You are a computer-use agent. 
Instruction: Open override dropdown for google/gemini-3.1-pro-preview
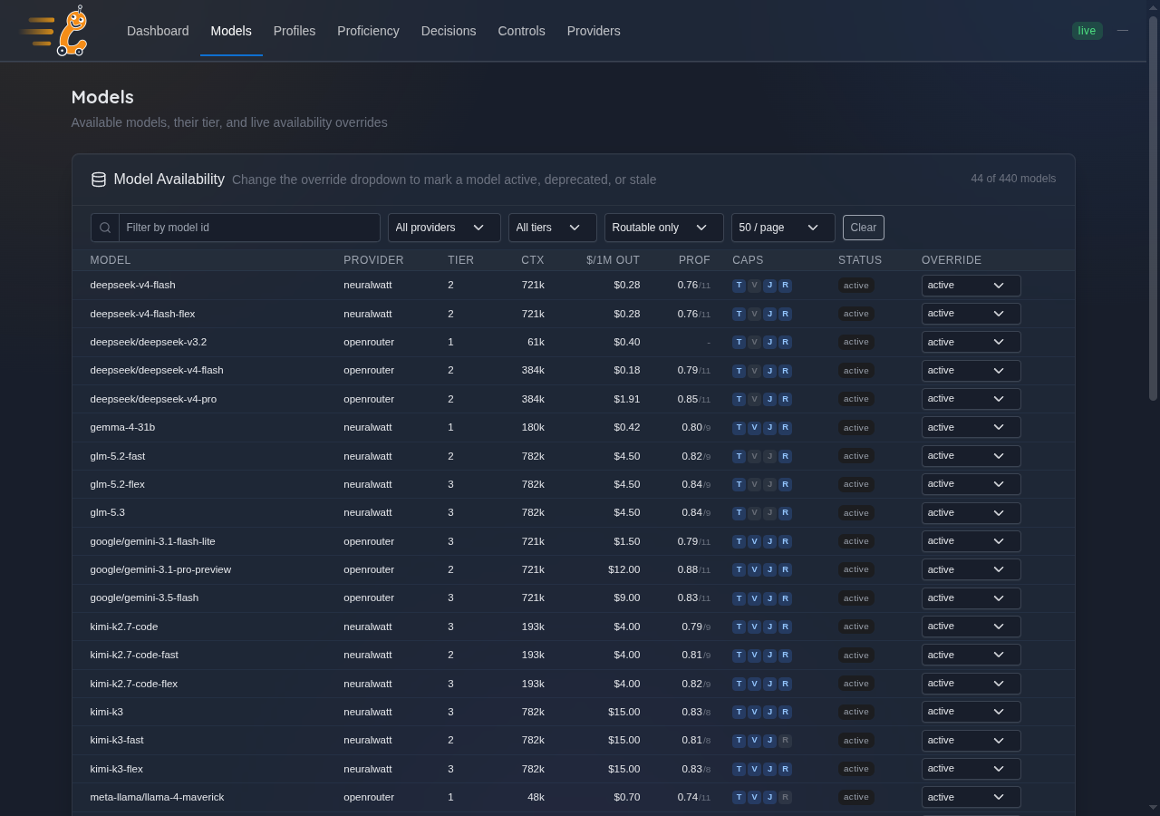[x=971, y=569]
